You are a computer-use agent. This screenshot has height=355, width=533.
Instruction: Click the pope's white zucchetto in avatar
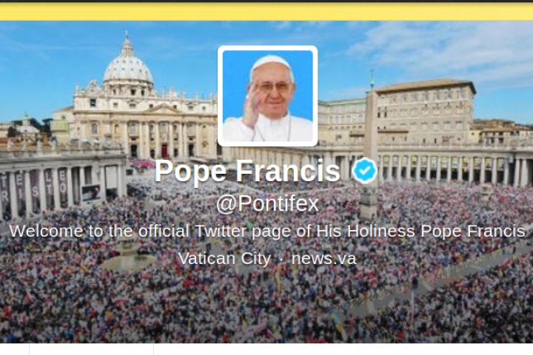271,64
